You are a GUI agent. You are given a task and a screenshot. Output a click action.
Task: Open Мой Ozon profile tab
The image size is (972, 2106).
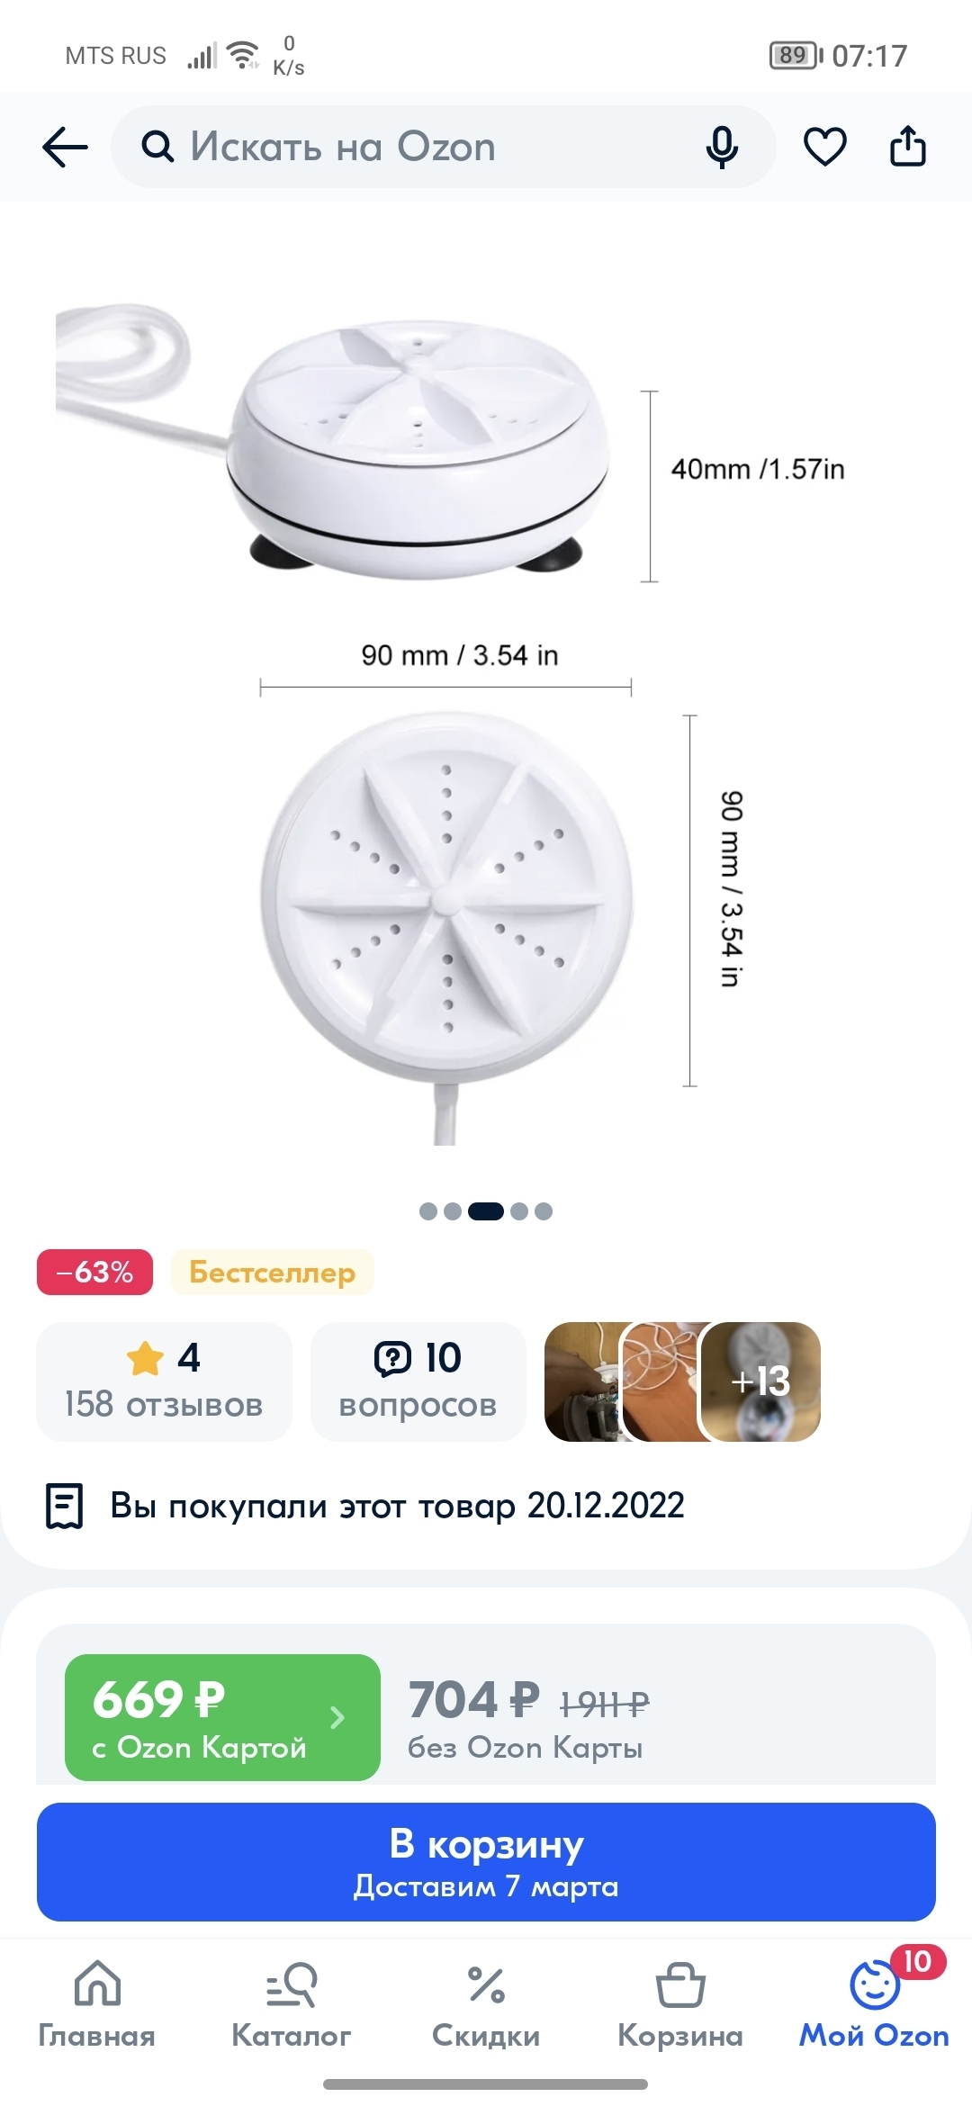874,2005
